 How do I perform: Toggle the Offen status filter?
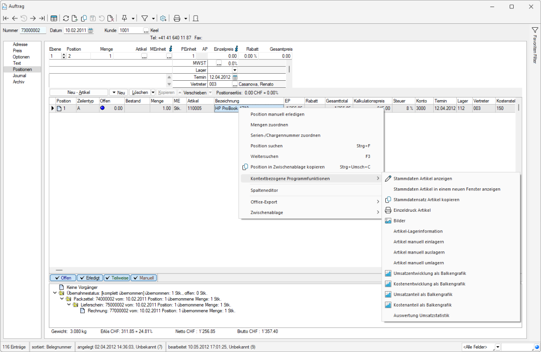pyautogui.click(x=63, y=278)
